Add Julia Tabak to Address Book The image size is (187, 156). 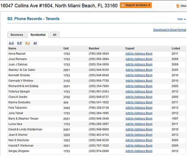click(139, 113)
